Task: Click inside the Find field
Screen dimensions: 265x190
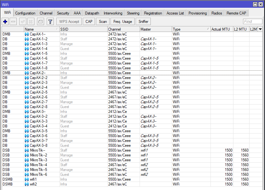Action: (x=253, y=21)
